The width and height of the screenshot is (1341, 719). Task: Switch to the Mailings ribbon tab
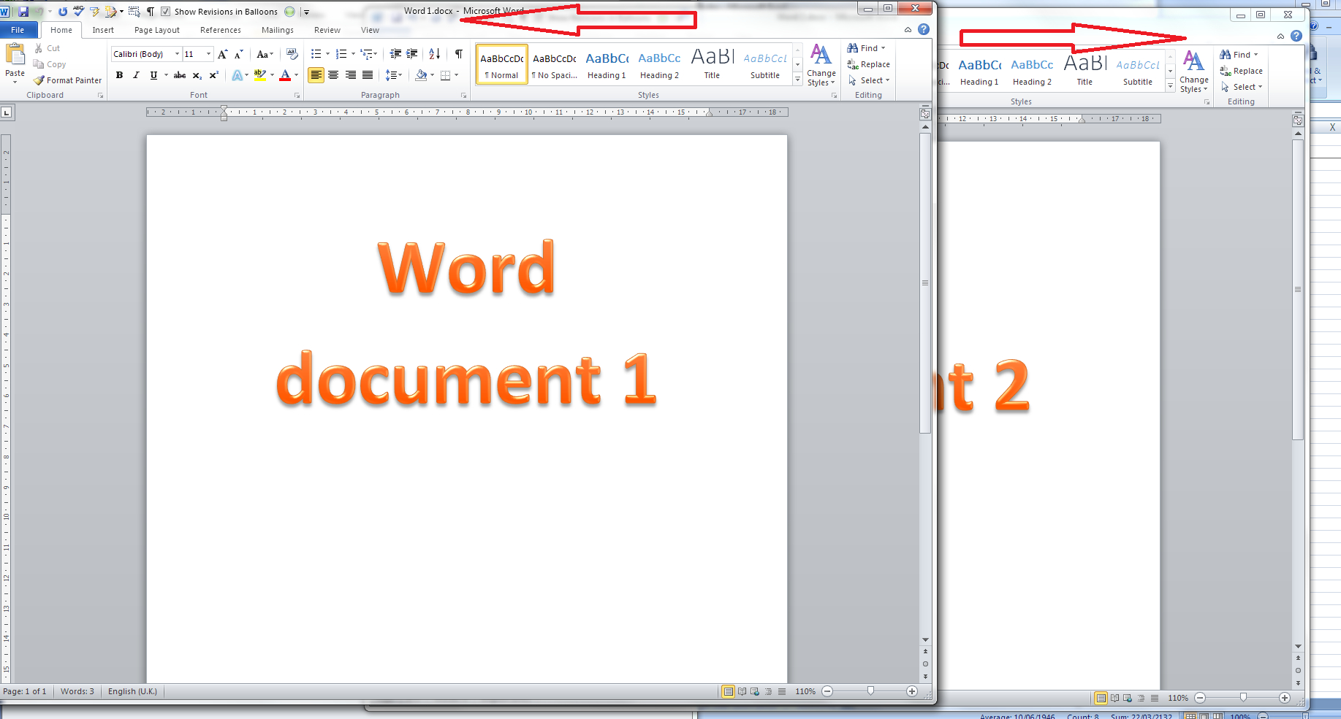(x=277, y=30)
